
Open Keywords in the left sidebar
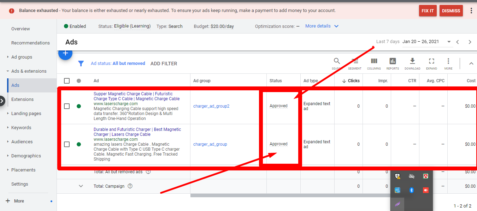[21, 128]
